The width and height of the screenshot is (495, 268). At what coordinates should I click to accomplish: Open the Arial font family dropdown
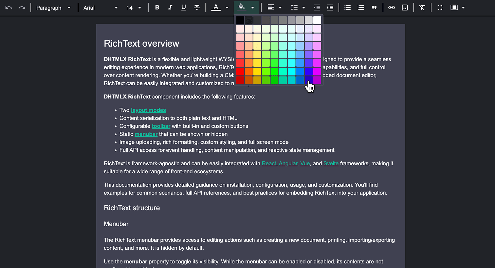coord(101,8)
